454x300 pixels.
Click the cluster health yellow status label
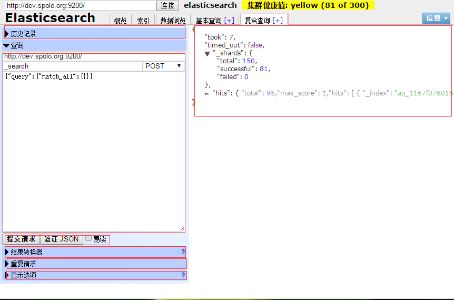(308, 5)
